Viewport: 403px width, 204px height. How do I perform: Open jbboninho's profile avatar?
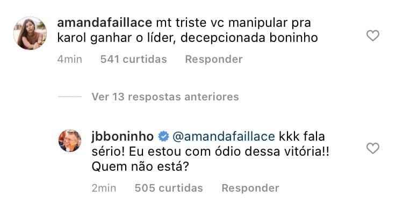coord(70,141)
